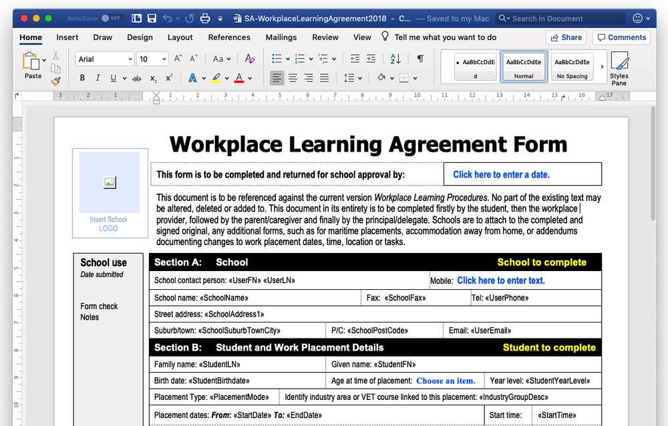Toggle Underline formatting

pos(114,78)
